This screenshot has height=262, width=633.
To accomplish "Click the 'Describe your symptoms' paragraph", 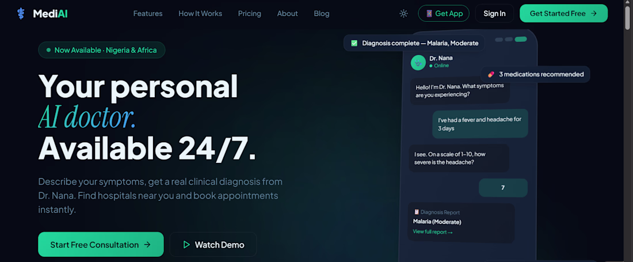I will point(161,196).
